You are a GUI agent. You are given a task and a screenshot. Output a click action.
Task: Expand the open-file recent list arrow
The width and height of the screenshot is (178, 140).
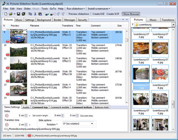(x=14, y=14)
